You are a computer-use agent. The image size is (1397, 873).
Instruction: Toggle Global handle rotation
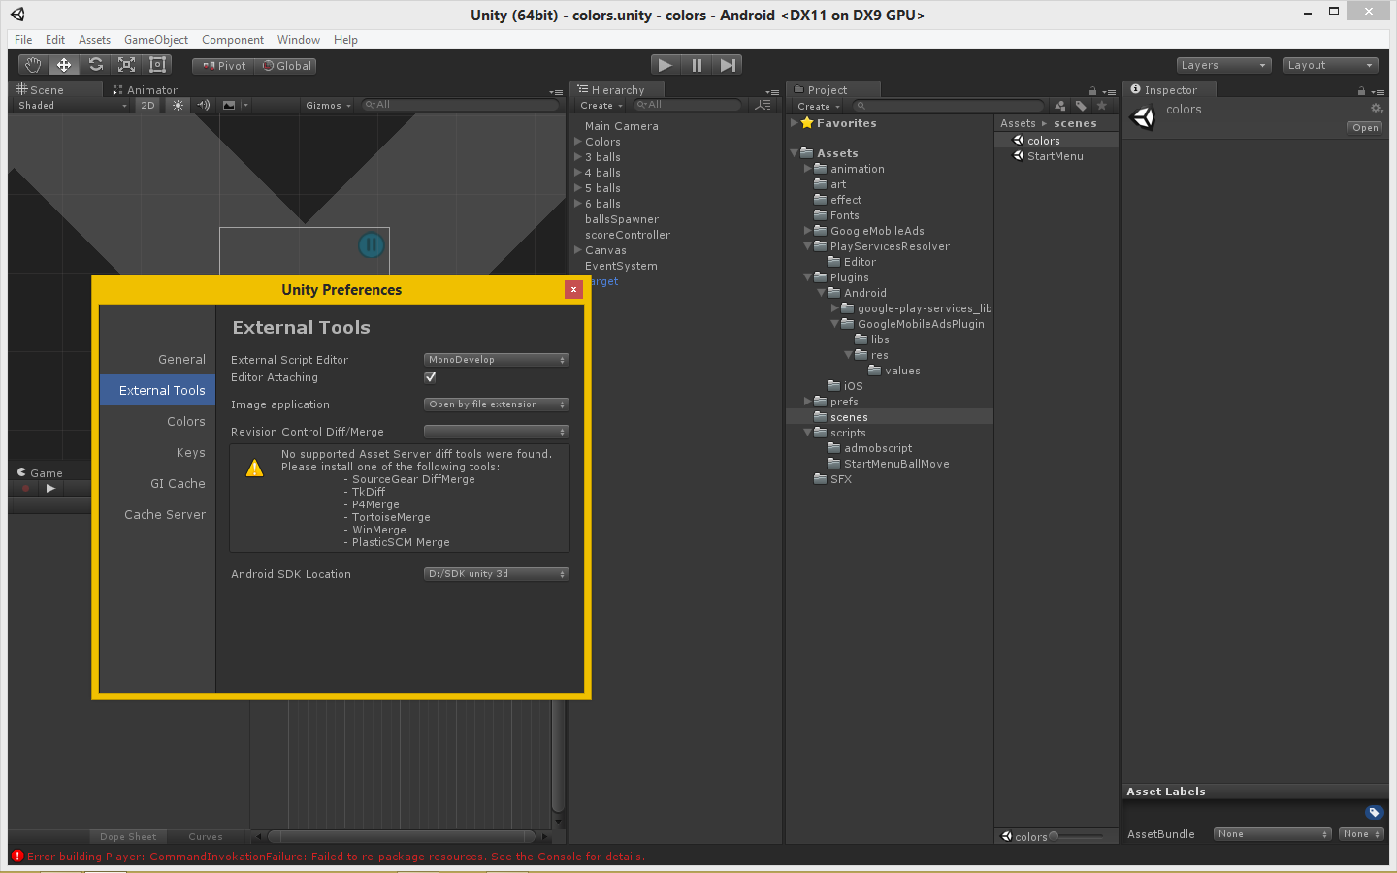coord(286,66)
